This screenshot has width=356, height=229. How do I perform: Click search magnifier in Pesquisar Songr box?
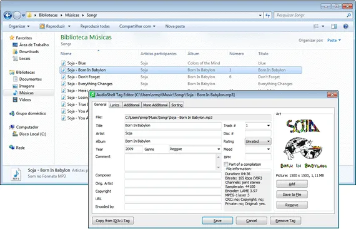[x=349, y=15]
